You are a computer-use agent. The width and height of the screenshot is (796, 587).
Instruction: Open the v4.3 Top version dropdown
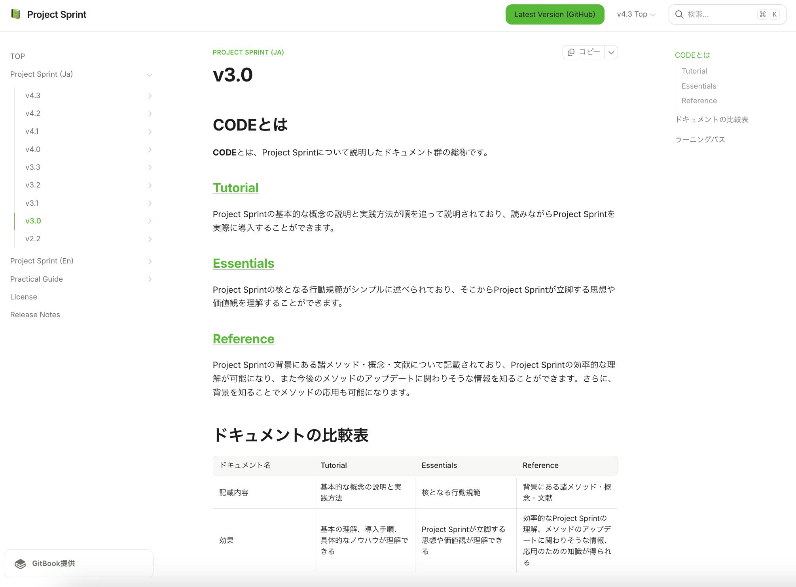click(636, 14)
